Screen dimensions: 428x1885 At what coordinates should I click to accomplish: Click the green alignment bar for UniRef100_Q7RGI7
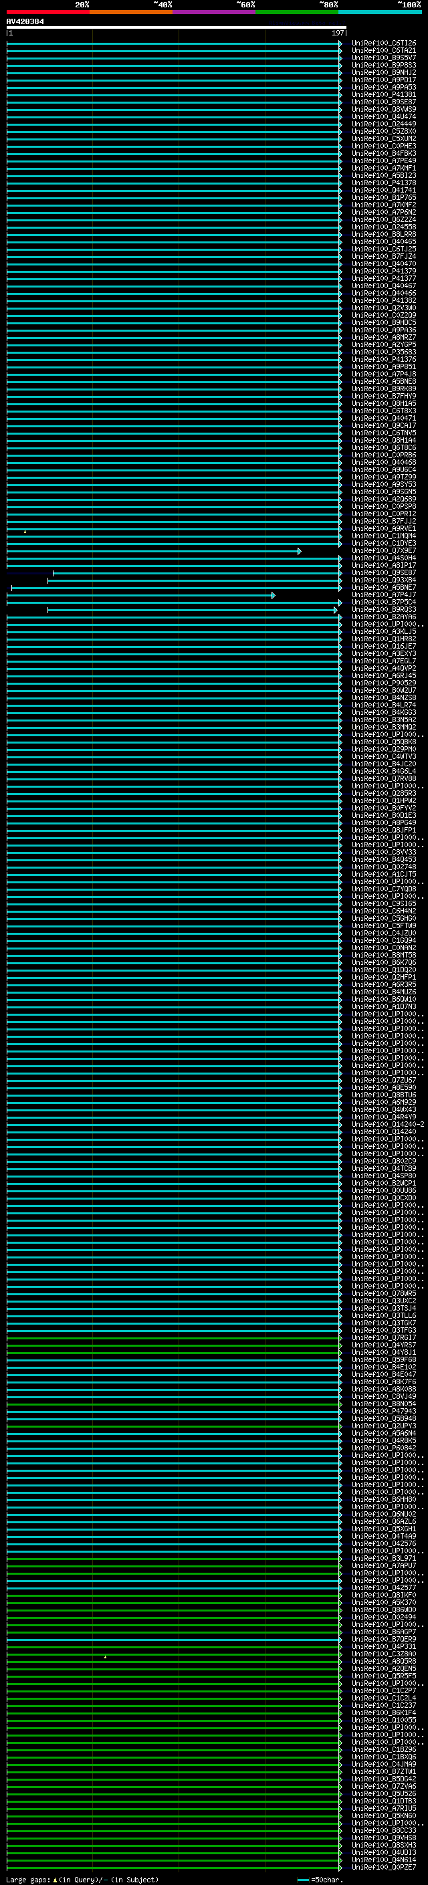click(174, 1339)
